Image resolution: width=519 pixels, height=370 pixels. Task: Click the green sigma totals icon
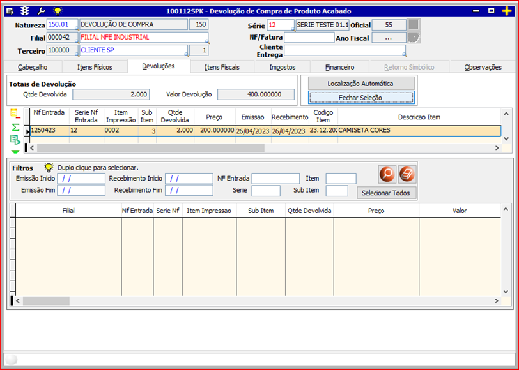point(15,128)
